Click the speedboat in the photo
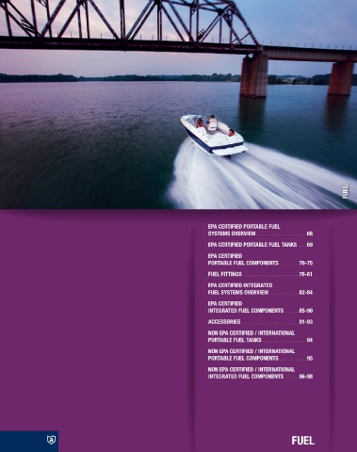The height and width of the screenshot is (452, 357). pyautogui.click(x=214, y=135)
